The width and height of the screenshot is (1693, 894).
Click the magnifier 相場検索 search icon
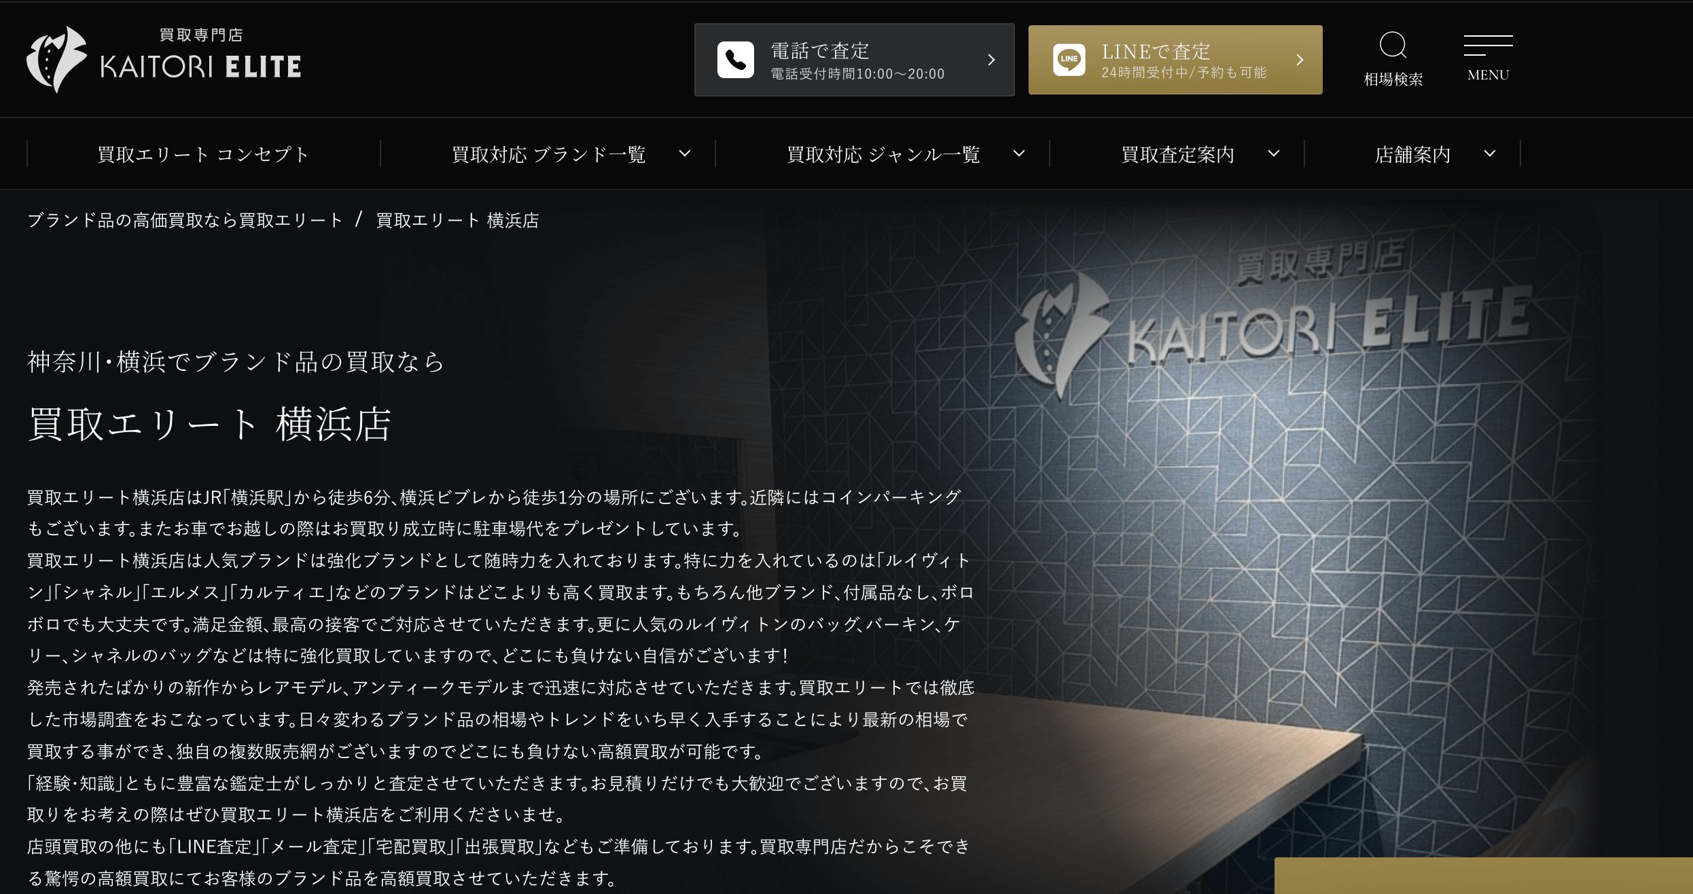[1393, 46]
